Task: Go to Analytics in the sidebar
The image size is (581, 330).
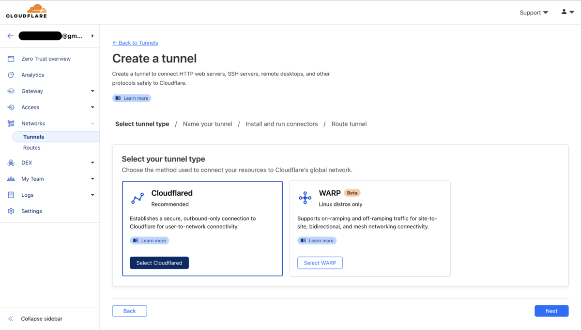Action: 32,75
